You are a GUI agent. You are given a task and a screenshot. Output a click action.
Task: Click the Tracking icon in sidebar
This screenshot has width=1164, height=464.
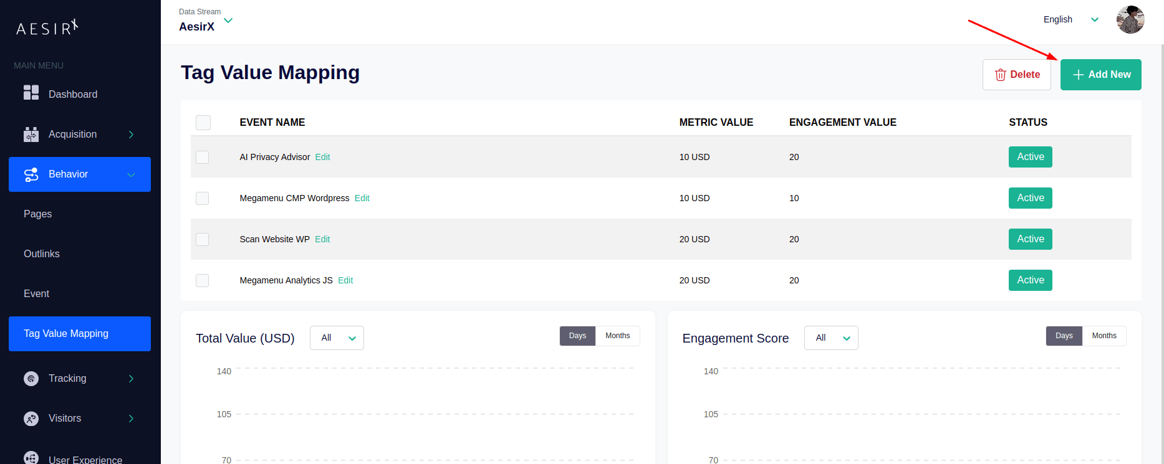tap(31, 379)
